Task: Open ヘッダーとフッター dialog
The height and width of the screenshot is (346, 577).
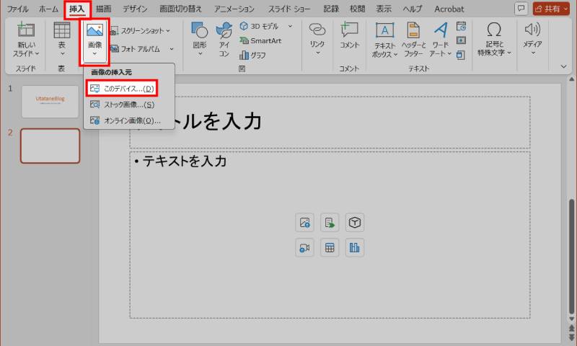Action: tap(413, 39)
